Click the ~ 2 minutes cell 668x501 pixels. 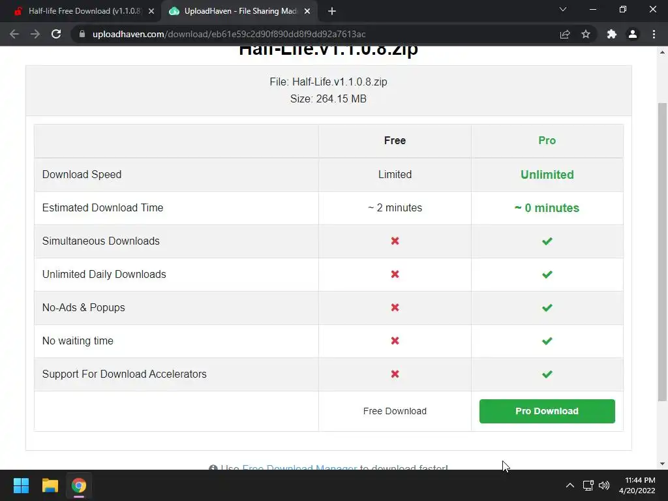point(395,208)
